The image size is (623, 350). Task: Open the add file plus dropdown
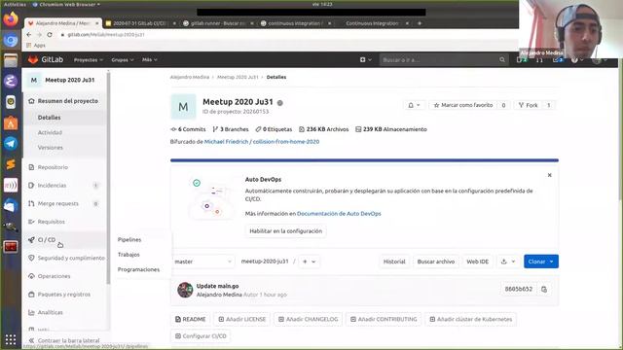(310, 262)
